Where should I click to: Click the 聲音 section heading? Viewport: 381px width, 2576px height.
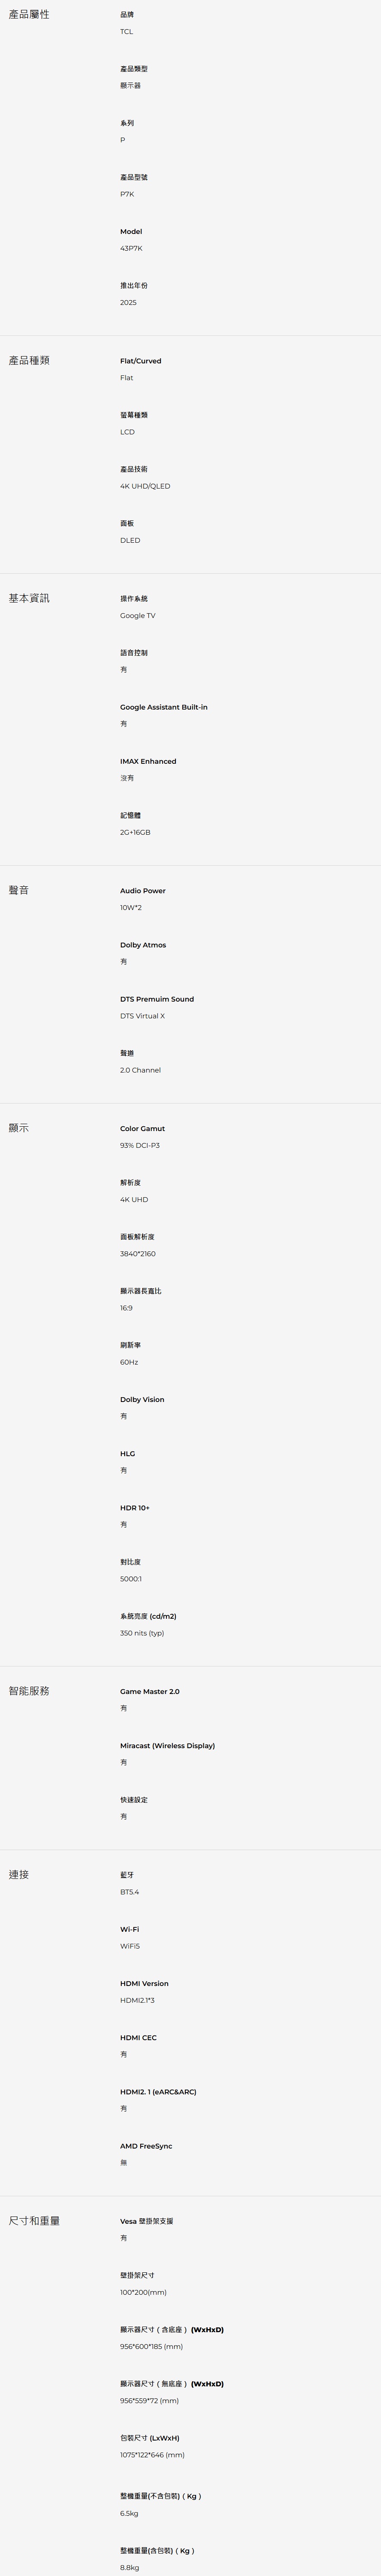(x=19, y=890)
